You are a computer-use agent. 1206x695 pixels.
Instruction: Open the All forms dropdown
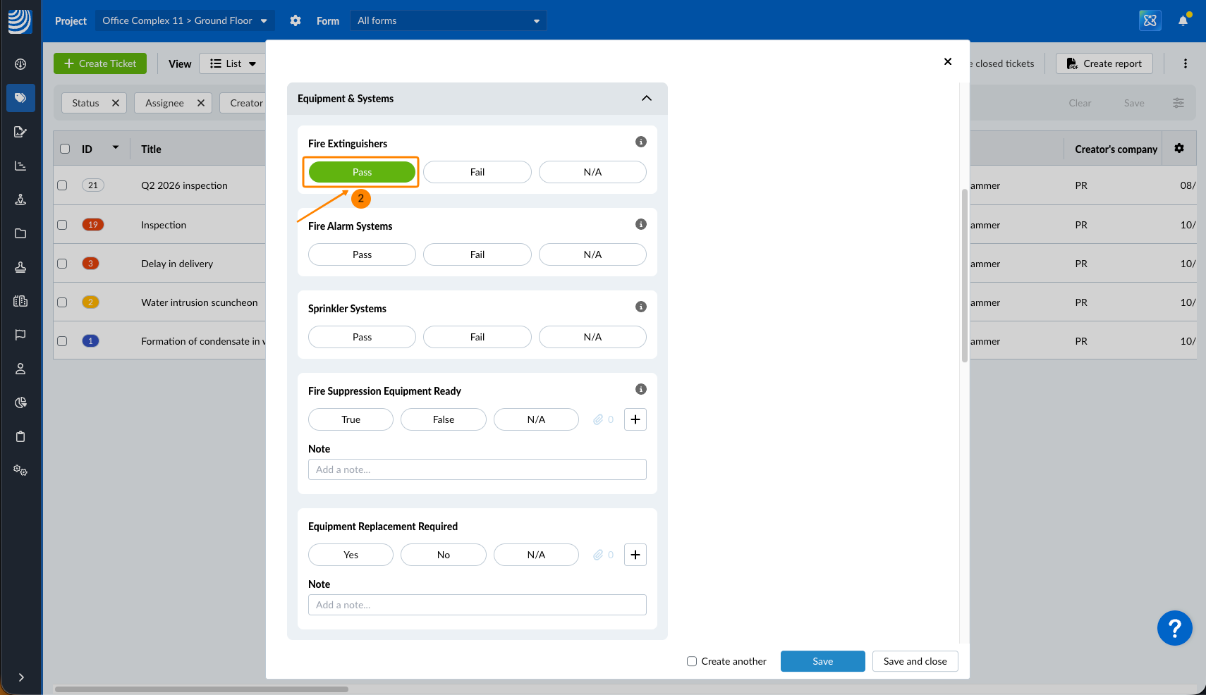[x=448, y=20]
